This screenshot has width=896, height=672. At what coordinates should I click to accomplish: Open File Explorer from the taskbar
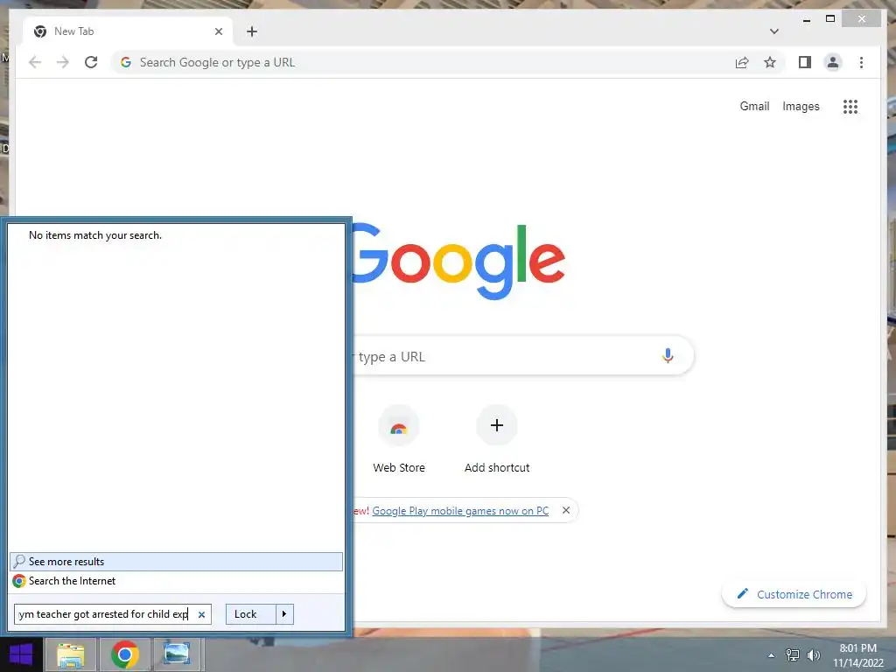(x=70, y=654)
